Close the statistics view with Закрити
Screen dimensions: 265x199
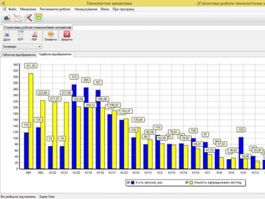66,36
